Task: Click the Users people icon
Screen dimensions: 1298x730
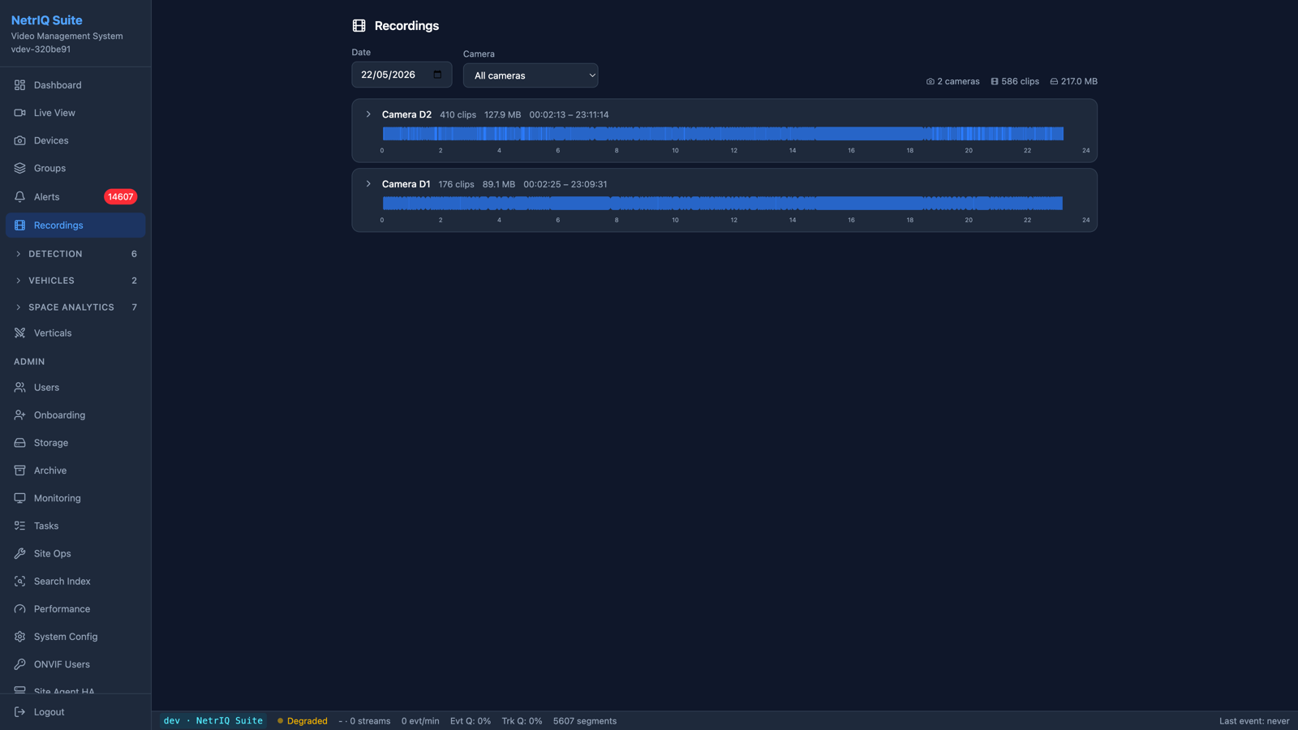Action: (19, 388)
